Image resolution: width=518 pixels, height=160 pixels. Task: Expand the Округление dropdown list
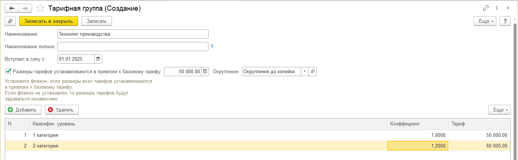tap(305, 71)
